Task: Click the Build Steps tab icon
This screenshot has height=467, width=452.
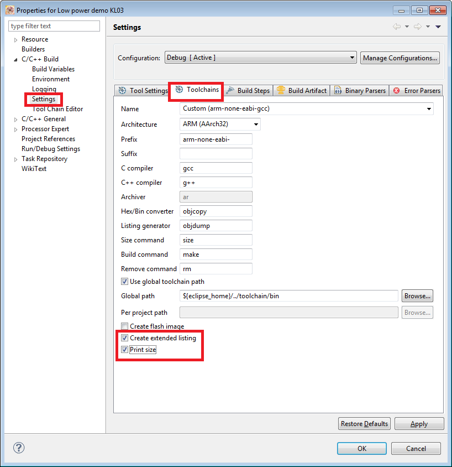Action: [x=230, y=90]
